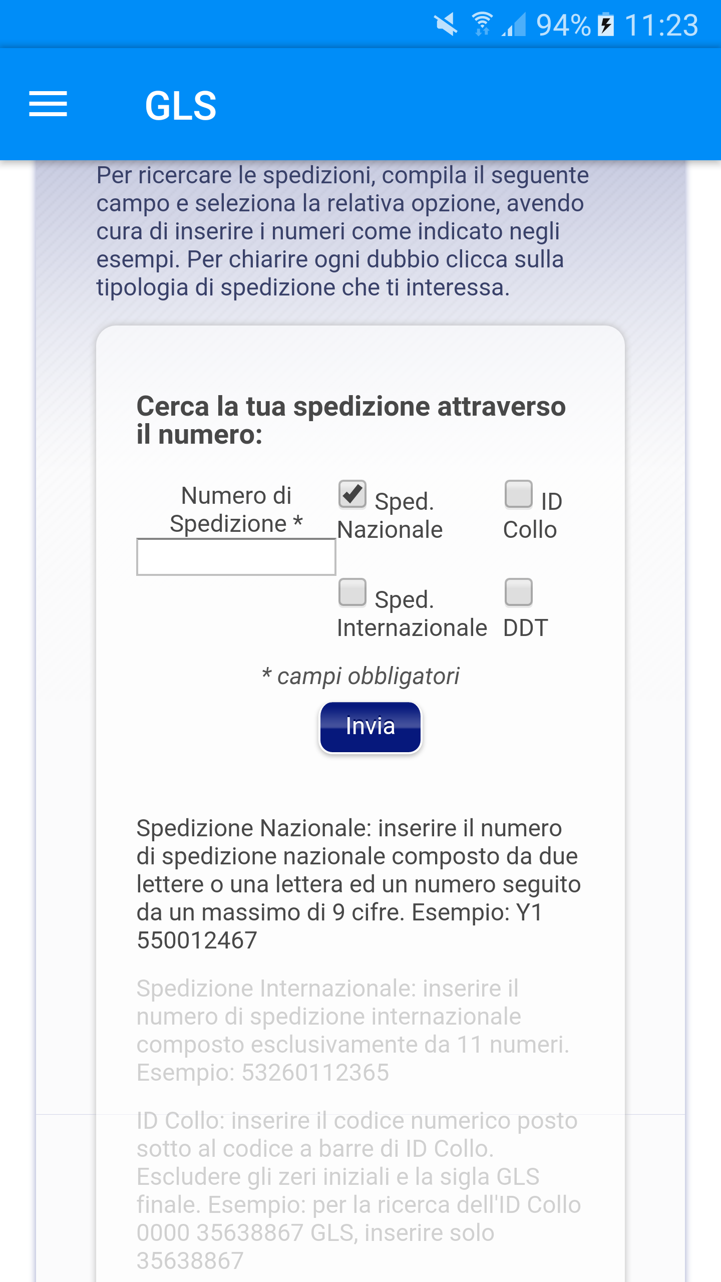721x1282 pixels.
Task: Tap the Wi-Fi status icon
Action: (x=482, y=24)
